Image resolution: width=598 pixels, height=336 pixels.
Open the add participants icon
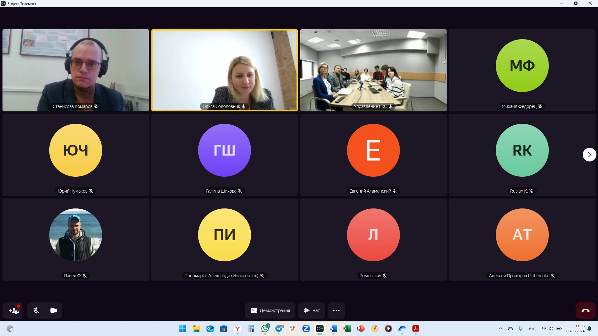tap(12, 310)
